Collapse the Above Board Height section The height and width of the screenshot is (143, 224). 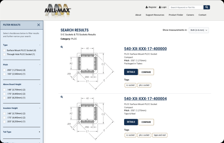coord(40,84)
